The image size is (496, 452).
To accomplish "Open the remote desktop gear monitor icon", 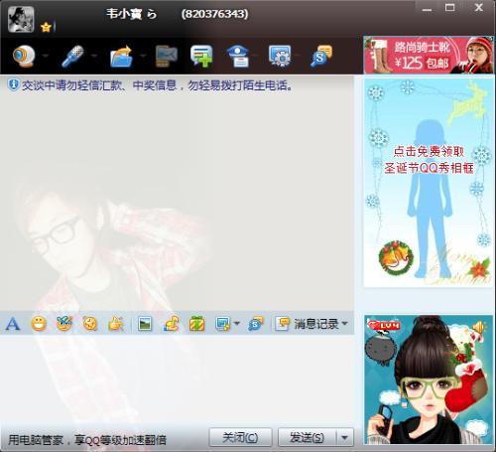I will click(x=280, y=56).
